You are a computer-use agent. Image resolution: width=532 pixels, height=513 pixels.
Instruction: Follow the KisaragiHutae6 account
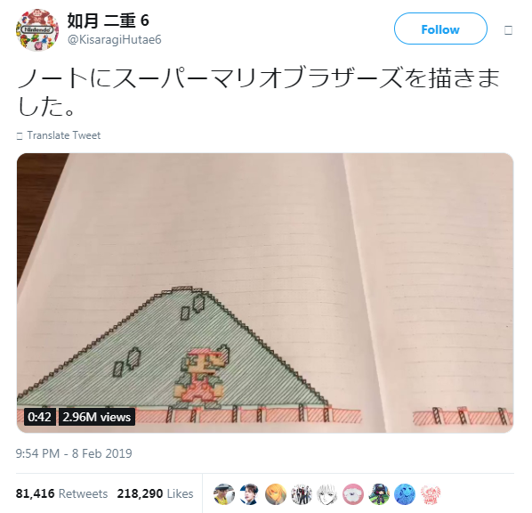coord(440,28)
